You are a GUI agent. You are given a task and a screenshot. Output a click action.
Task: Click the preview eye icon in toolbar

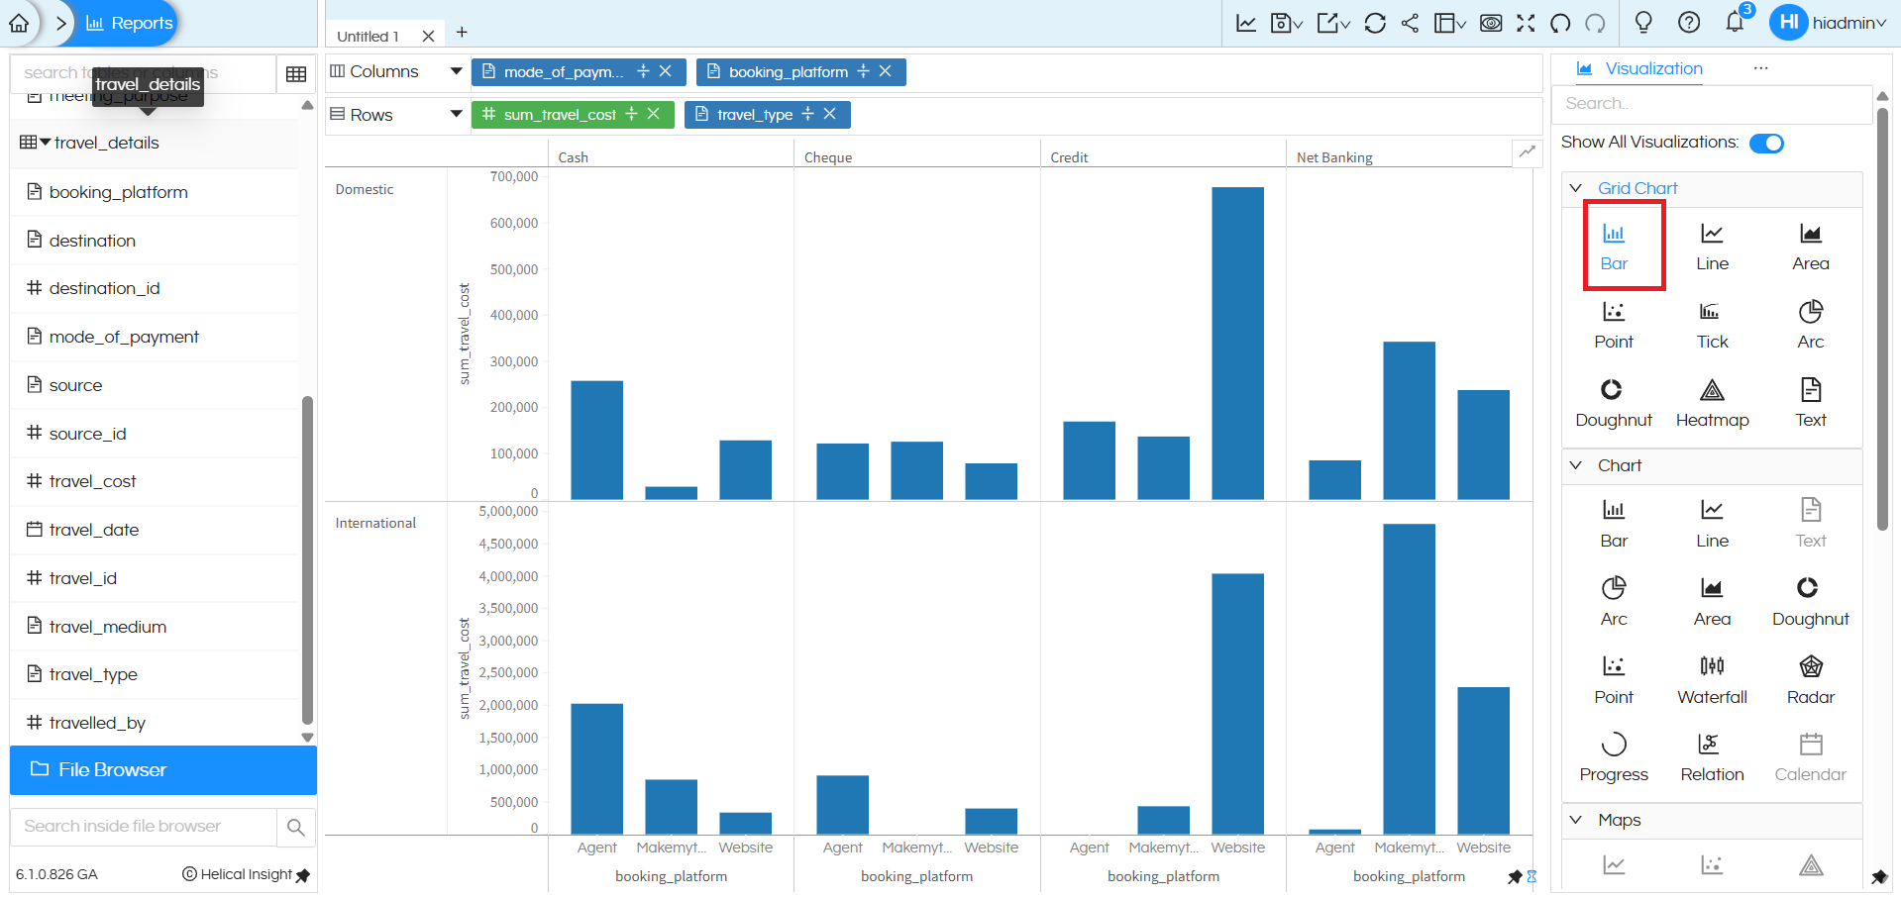point(1490,22)
